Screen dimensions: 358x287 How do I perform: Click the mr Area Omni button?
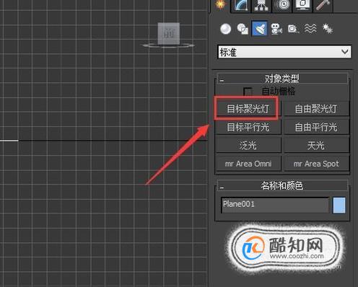pyautogui.click(x=248, y=164)
